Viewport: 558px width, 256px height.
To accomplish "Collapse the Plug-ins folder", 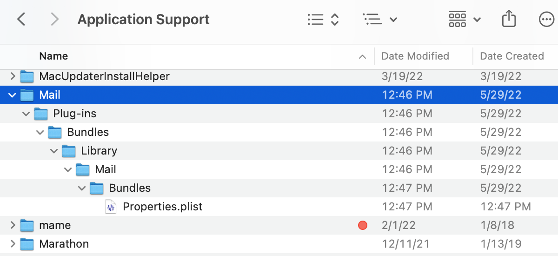I will coord(26,114).
